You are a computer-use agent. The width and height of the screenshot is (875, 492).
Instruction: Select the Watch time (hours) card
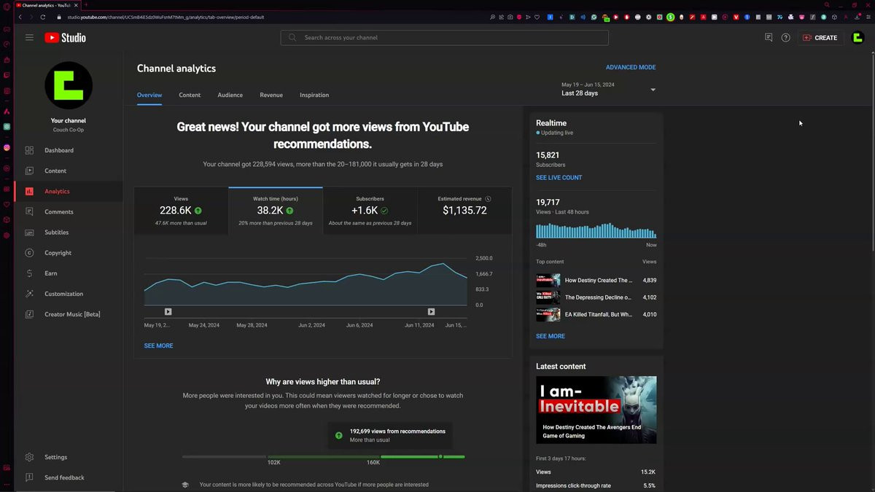pyautogui.click(x=276, y=211)
